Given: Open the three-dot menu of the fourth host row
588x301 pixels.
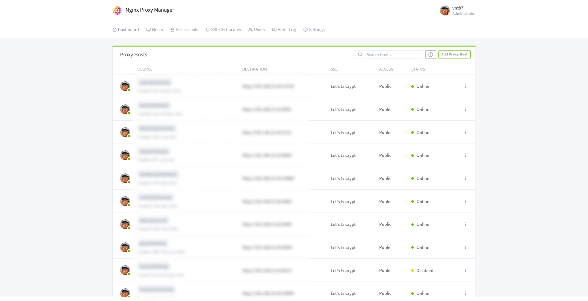Looking at the screenshot, I should [466, 155].
